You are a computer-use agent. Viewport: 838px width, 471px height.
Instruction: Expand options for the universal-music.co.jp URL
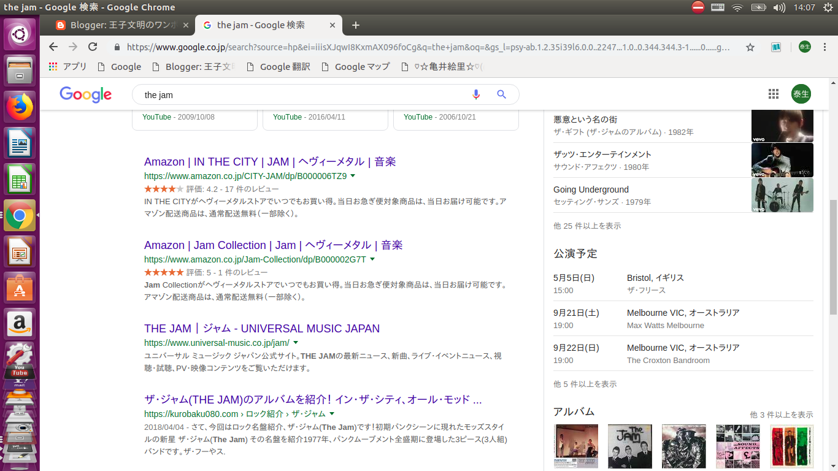(296, 343)
